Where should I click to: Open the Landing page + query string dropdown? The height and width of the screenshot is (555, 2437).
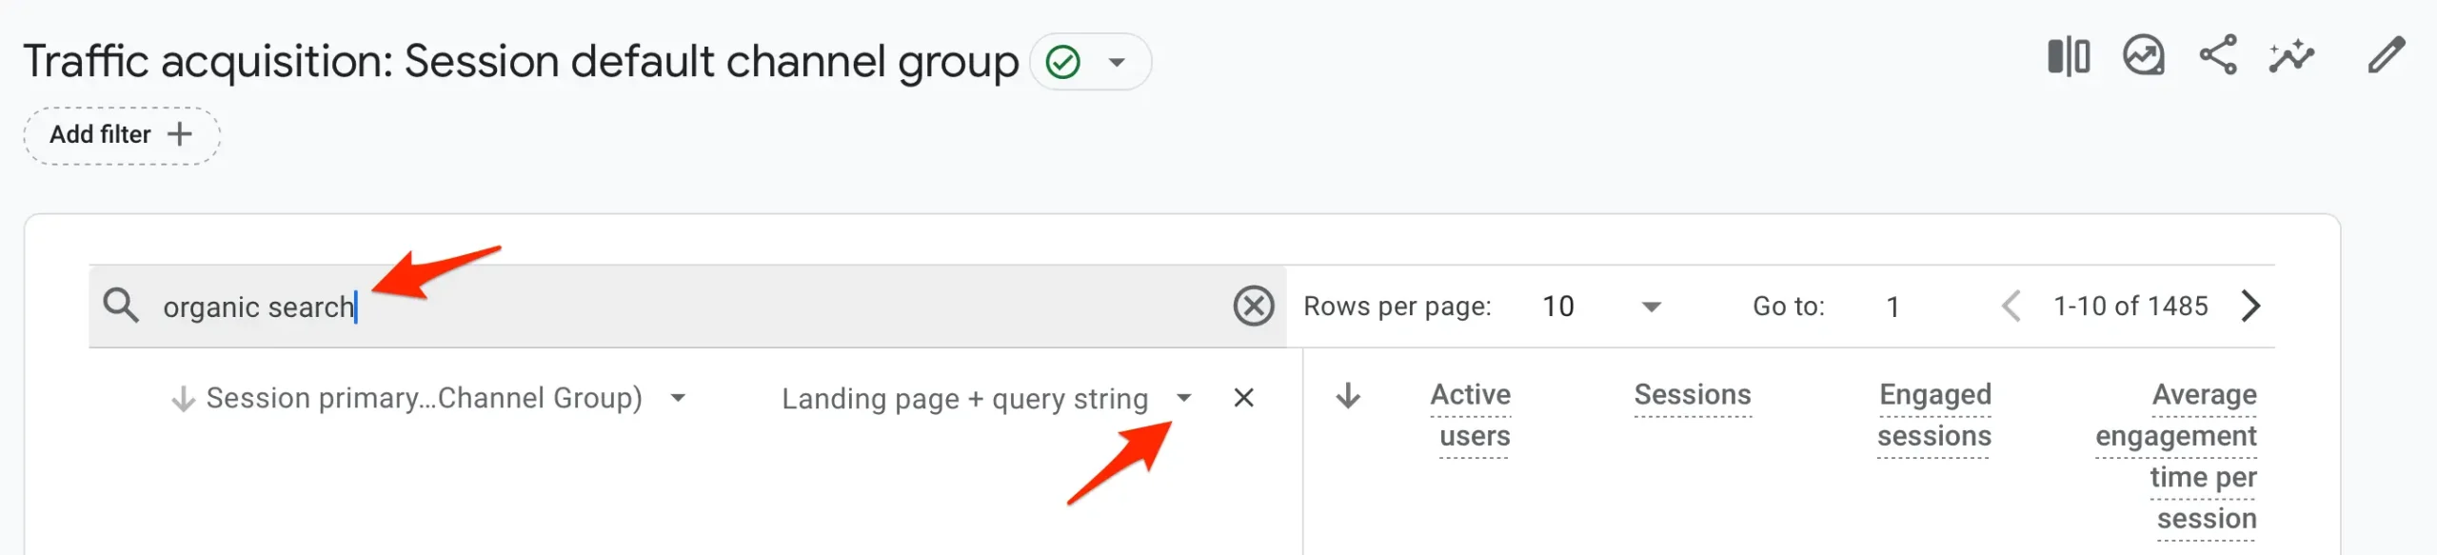click(x=1183, y=398)
